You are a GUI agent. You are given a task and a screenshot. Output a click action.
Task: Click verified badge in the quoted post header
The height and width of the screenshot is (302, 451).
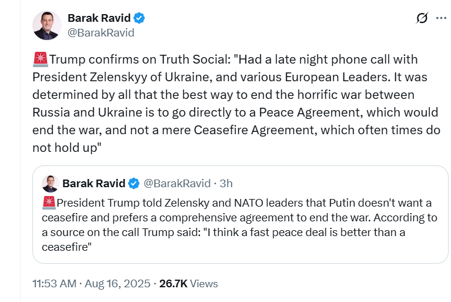[x=133, y=184]
